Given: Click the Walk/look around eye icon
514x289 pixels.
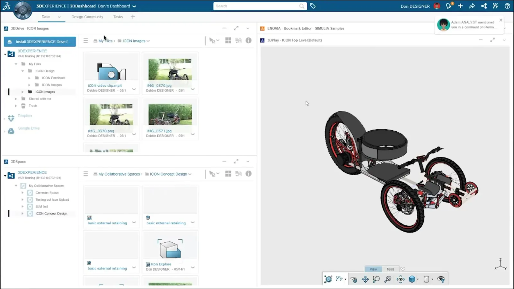Looking at the screenshot, I should pyautogui.click(x=400, y=279).
